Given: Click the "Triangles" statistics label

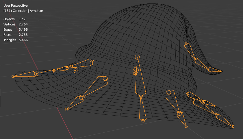Looking at the screenshot, I should coord(10,40).
